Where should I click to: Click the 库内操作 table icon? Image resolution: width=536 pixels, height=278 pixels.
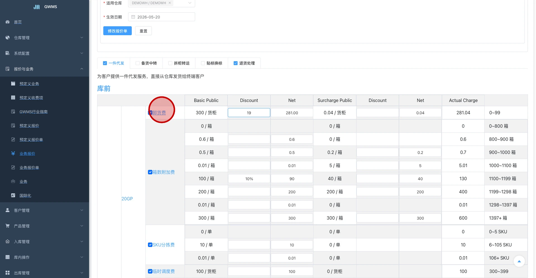click(x=8, y=257)
